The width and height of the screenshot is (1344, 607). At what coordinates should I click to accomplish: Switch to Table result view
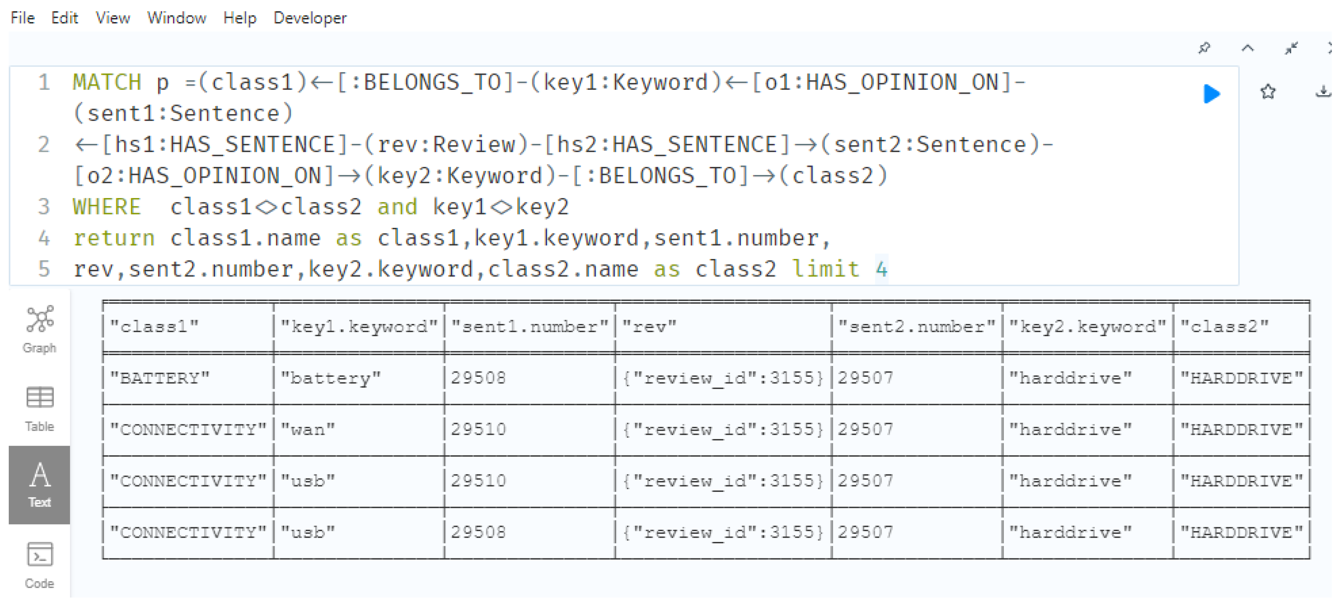click(x=40, y=409)
